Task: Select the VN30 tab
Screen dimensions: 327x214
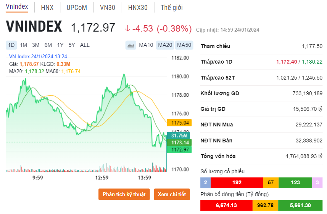Action: pos(107,8)
